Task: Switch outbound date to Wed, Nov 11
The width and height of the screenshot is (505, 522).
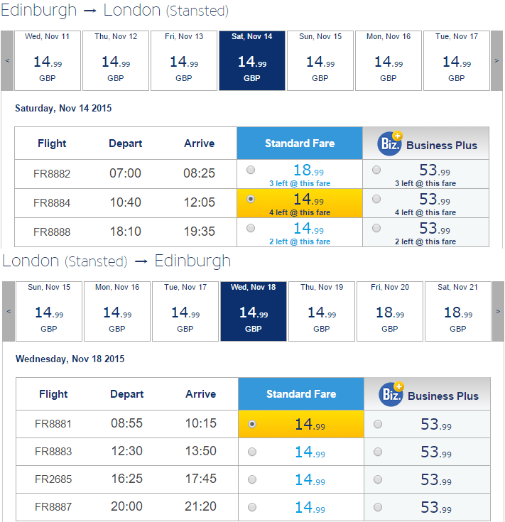Action: (x=48, y=60)
